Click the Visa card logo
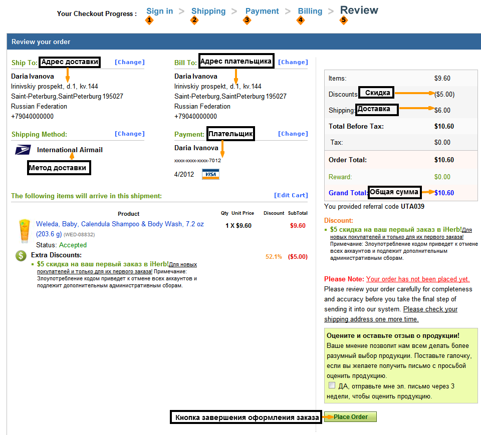The image size is (481, 435). click(210, 174)
